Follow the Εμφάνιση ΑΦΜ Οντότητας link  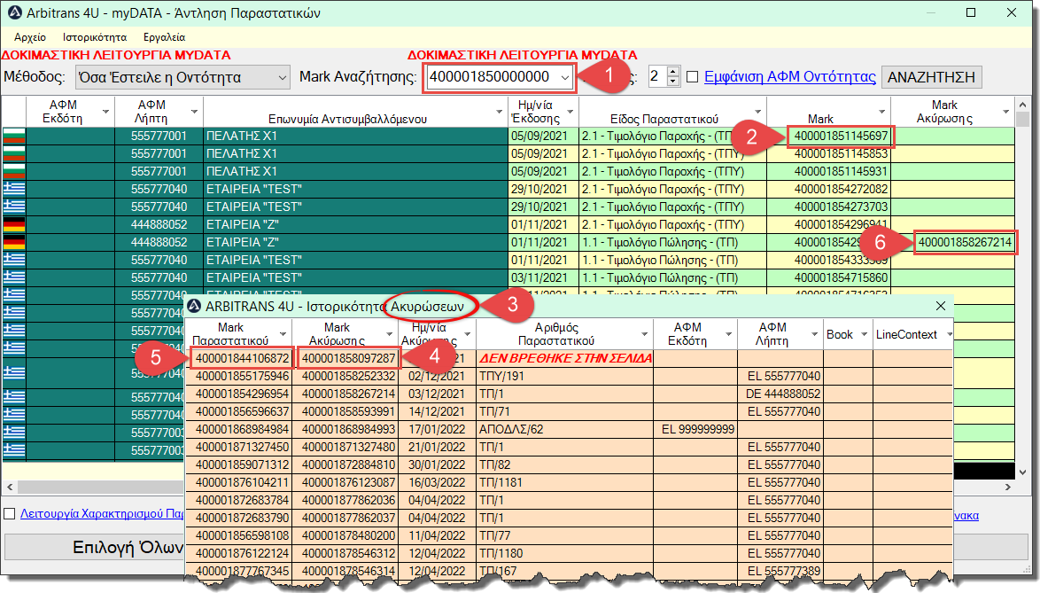[x=790, y=77]
